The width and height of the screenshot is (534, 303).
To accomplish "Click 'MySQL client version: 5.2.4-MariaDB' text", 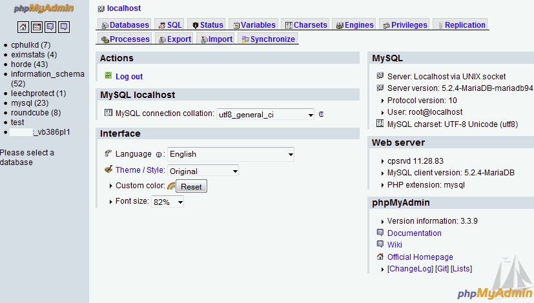I will click(451, 173).
